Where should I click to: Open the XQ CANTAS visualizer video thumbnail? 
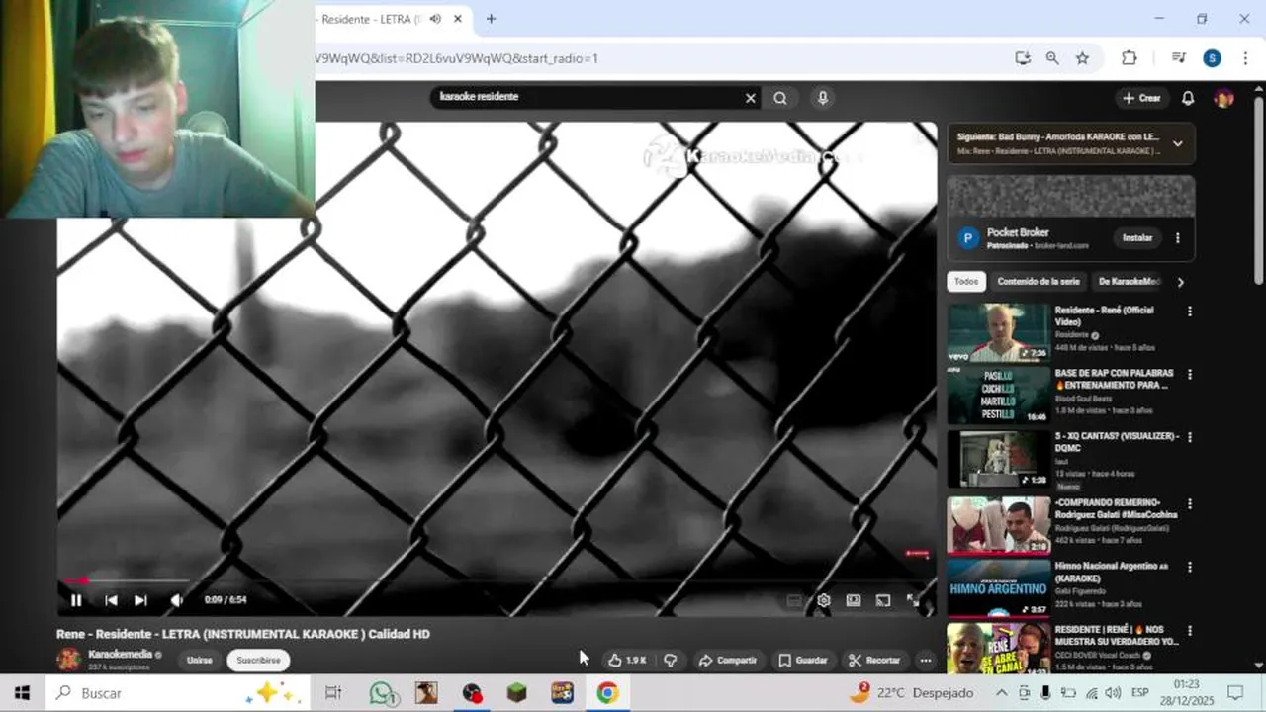[x=999, y=459]
